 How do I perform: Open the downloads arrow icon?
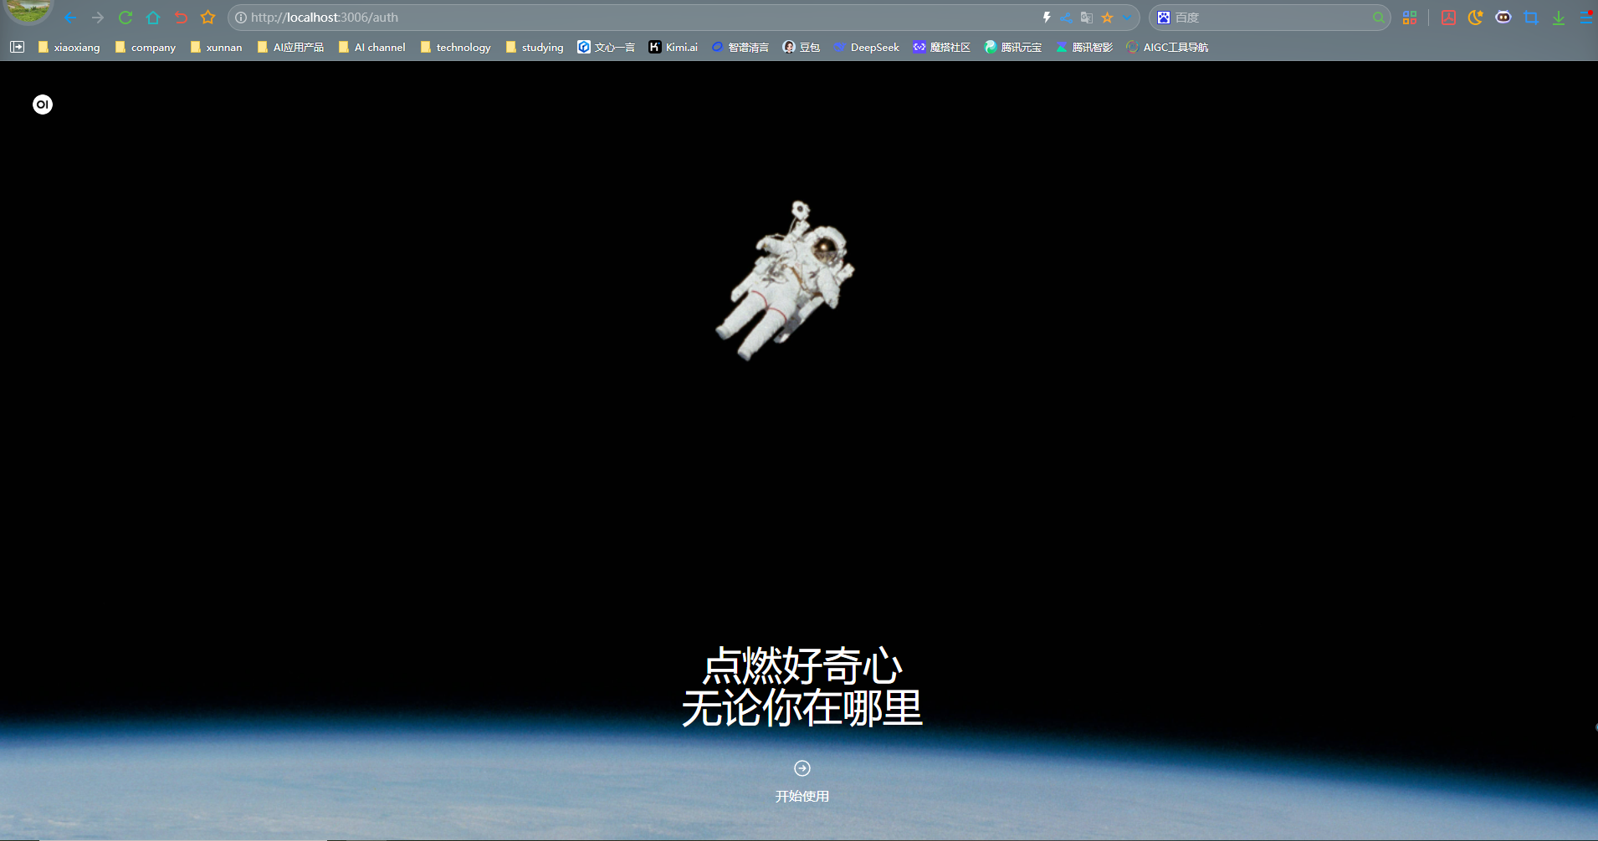click(1559, 18)
